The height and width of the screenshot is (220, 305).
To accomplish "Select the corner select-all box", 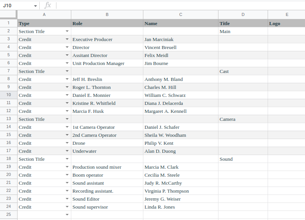I will point(8,14).
